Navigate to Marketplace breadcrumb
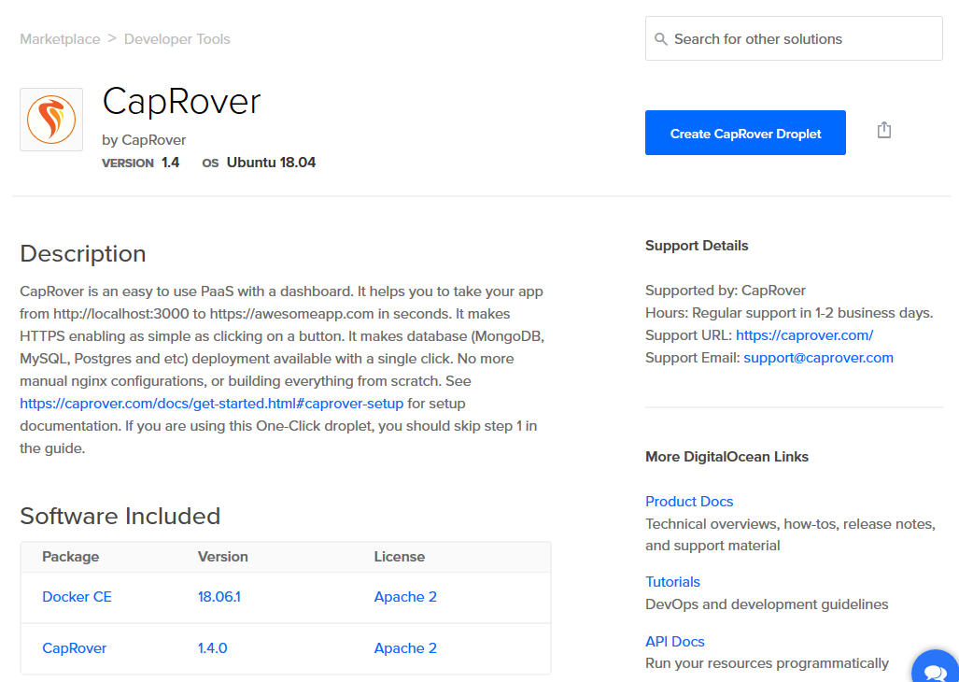959x682 pixels. click(x=60, y=38)
